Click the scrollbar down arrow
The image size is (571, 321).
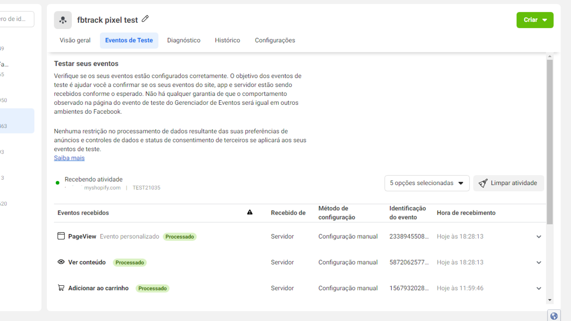click(x=550, y=300)
